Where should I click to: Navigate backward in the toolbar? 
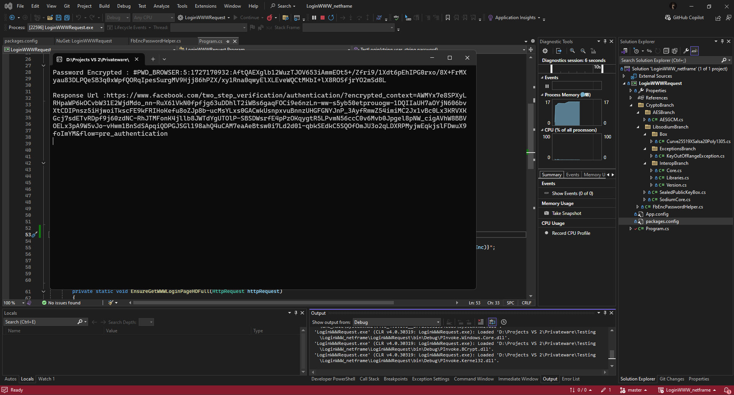12,18
